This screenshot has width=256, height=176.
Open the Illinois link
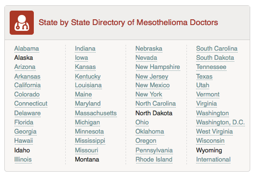(23, 160)
